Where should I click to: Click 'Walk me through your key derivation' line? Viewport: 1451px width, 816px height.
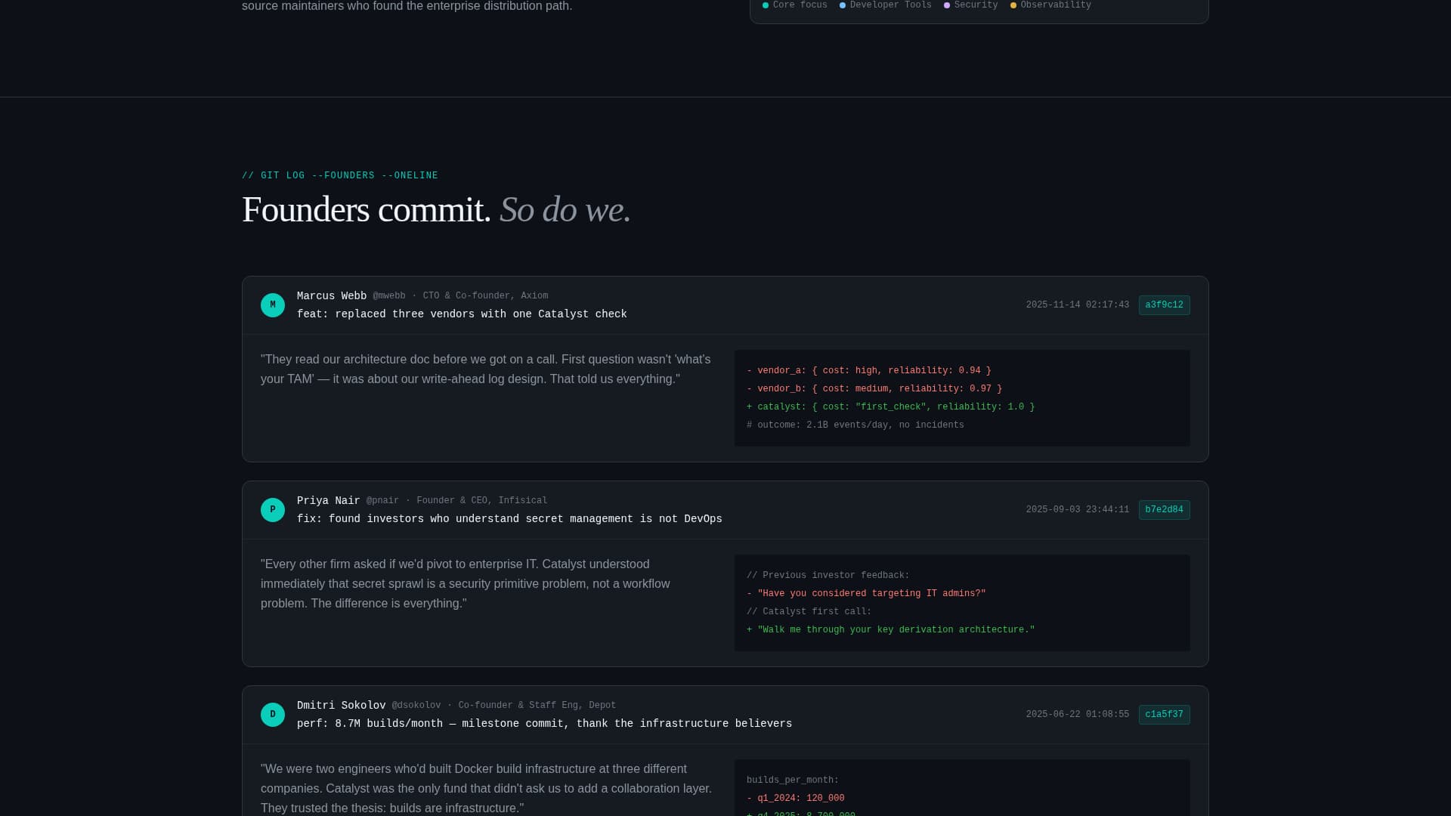point(891,630)
